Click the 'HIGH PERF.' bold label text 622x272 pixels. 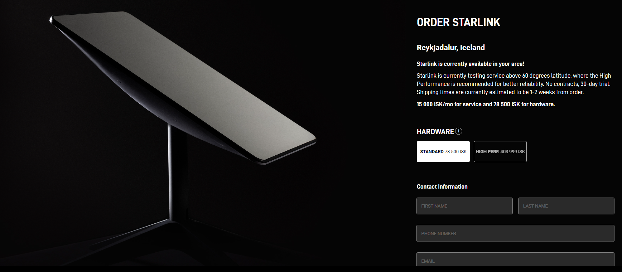pos(487,152)
